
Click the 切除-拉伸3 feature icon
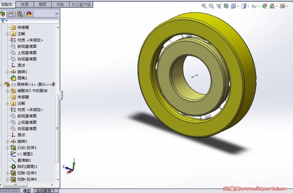click(13, 173)
